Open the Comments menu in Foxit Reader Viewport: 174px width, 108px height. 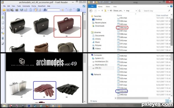[x=26, y=6]
